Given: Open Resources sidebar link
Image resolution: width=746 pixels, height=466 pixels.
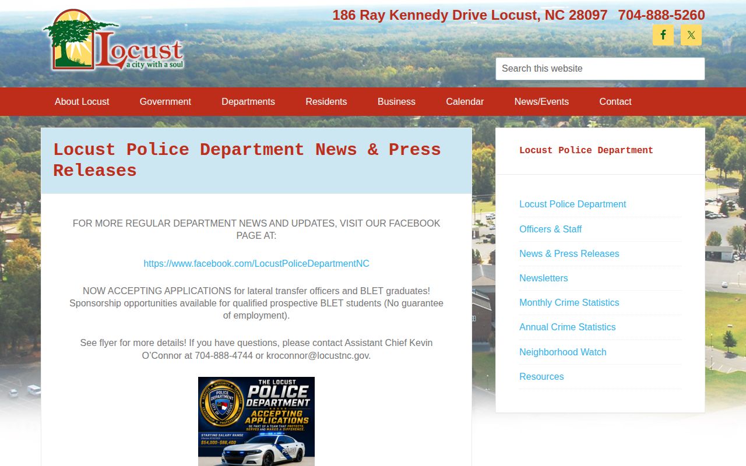Looking at the screenshot, I should pos(541,376).
